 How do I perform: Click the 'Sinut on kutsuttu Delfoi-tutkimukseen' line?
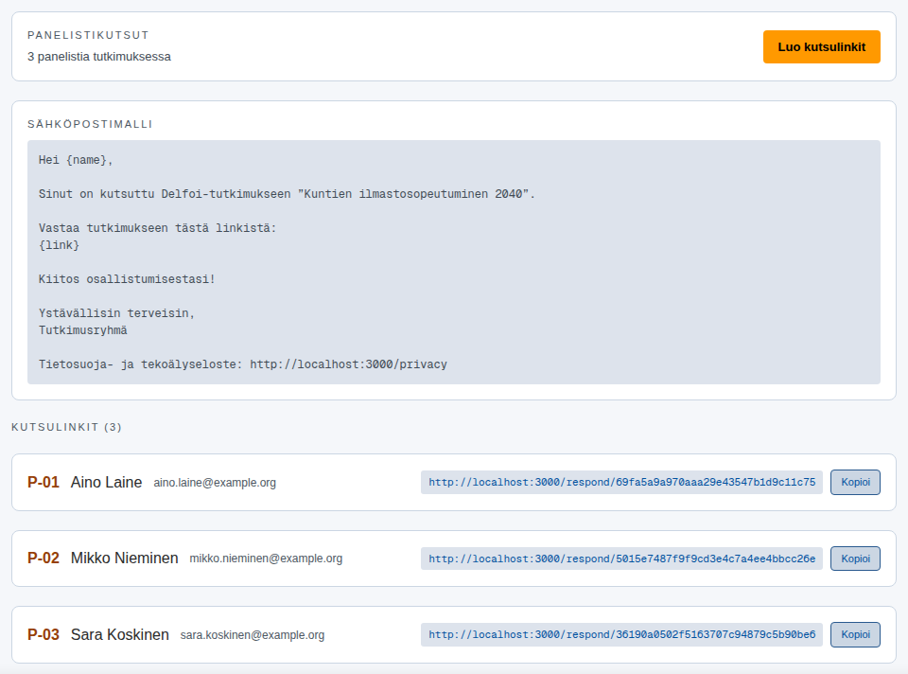point(288,194)
